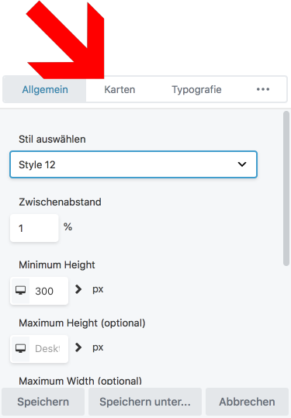Switch to the Typografie tab

196,90
